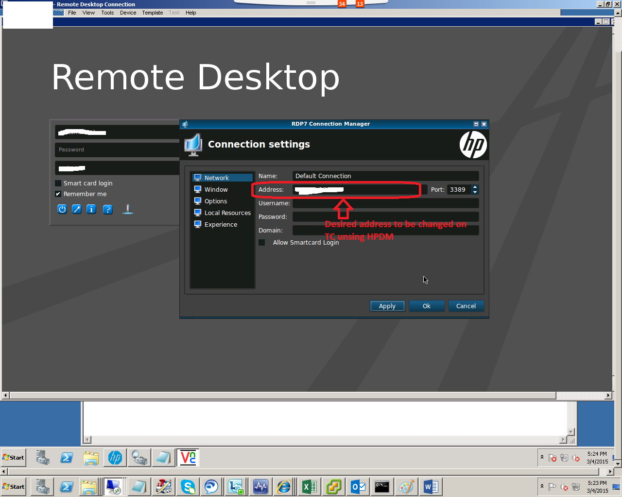
Task: Enable Smart card login
Action: pos(58,183)
